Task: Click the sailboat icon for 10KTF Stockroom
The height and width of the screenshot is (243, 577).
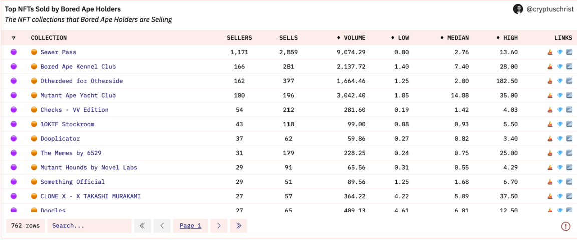Action: pos(551,124)
